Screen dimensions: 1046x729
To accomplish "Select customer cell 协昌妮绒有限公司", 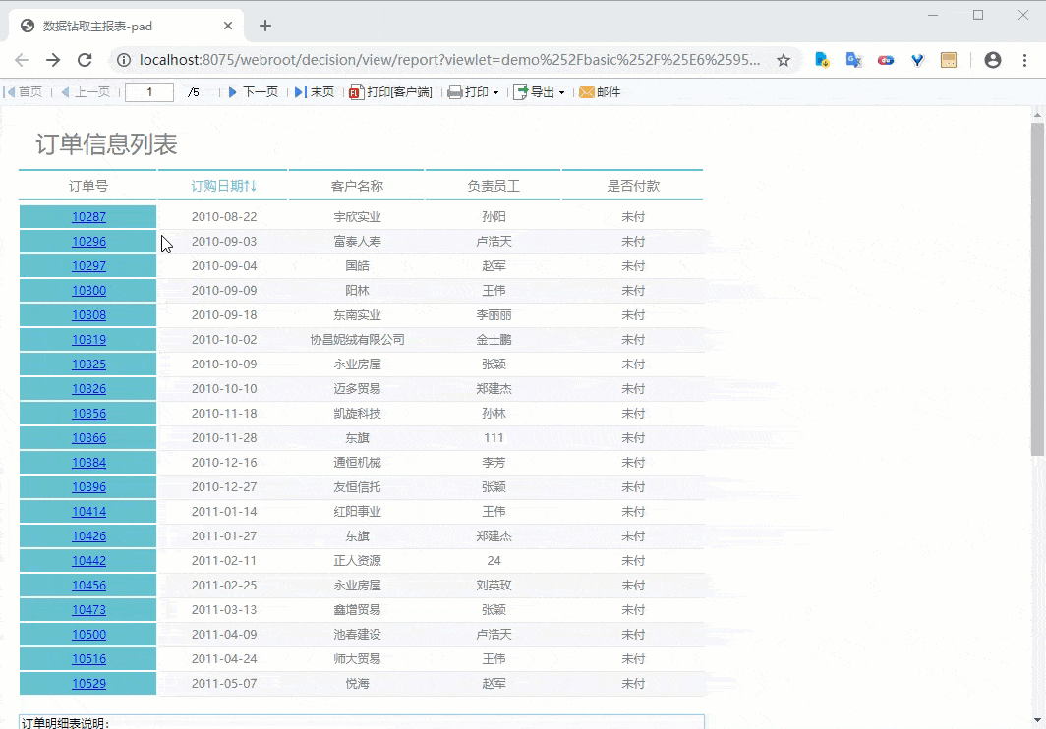I will click(x=357, y=340).
